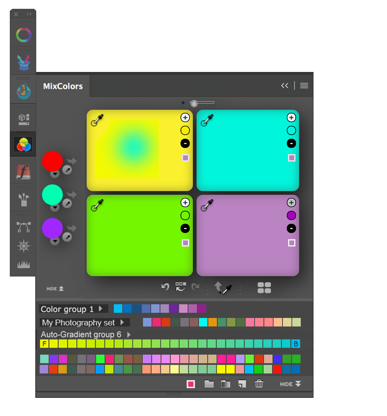Image resolution: width=387 pixels, height=416 pixels.
Task: Select the spider web tool icon
Action: click(x=23, y=246)
